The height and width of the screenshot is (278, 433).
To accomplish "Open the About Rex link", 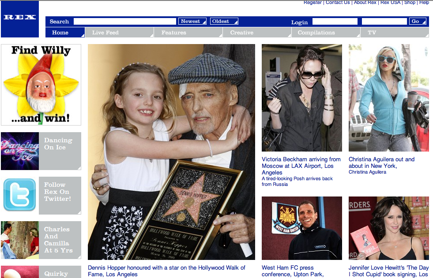I will (365, 3).
